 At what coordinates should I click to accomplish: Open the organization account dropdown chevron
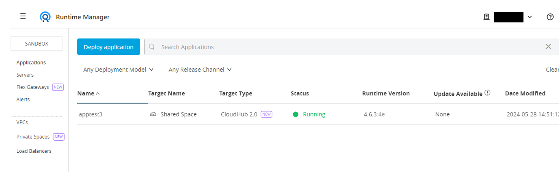pos(530,17)
